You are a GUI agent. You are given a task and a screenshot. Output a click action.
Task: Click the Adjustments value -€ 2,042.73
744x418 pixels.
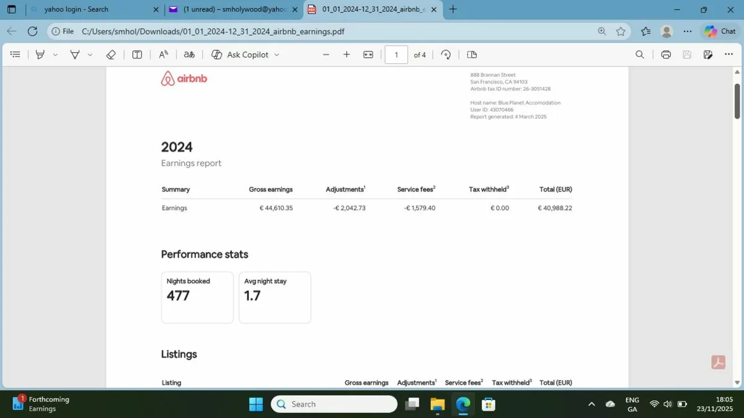point(348,208)
